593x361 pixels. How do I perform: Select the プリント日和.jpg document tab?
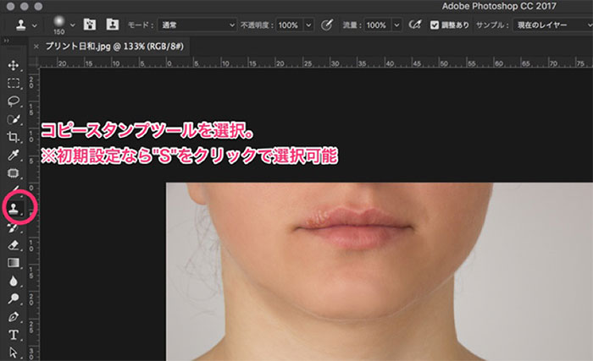click(114, 46)
